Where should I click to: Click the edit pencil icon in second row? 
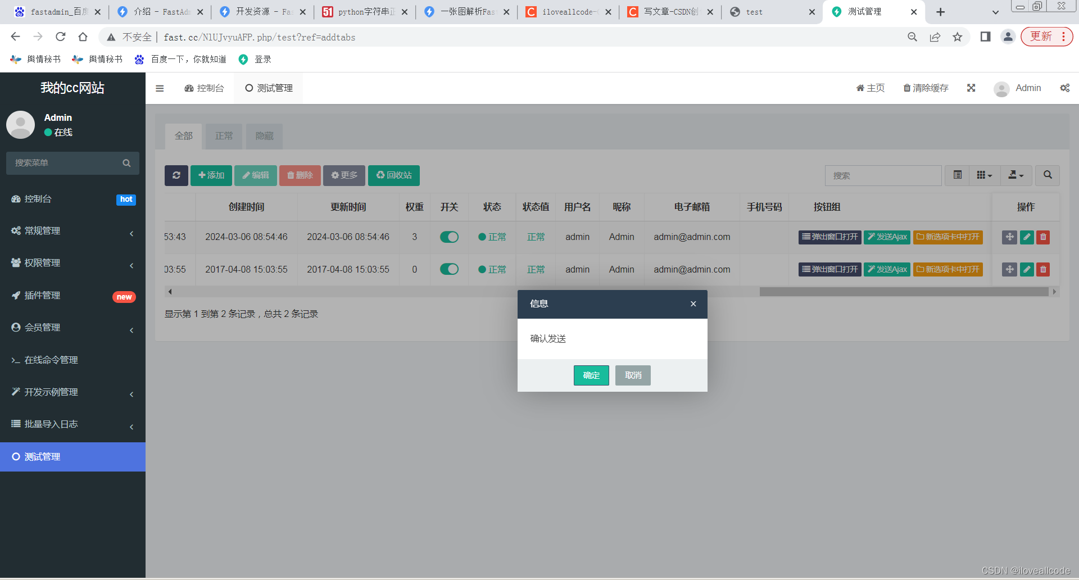click(x=1026, y=269)
